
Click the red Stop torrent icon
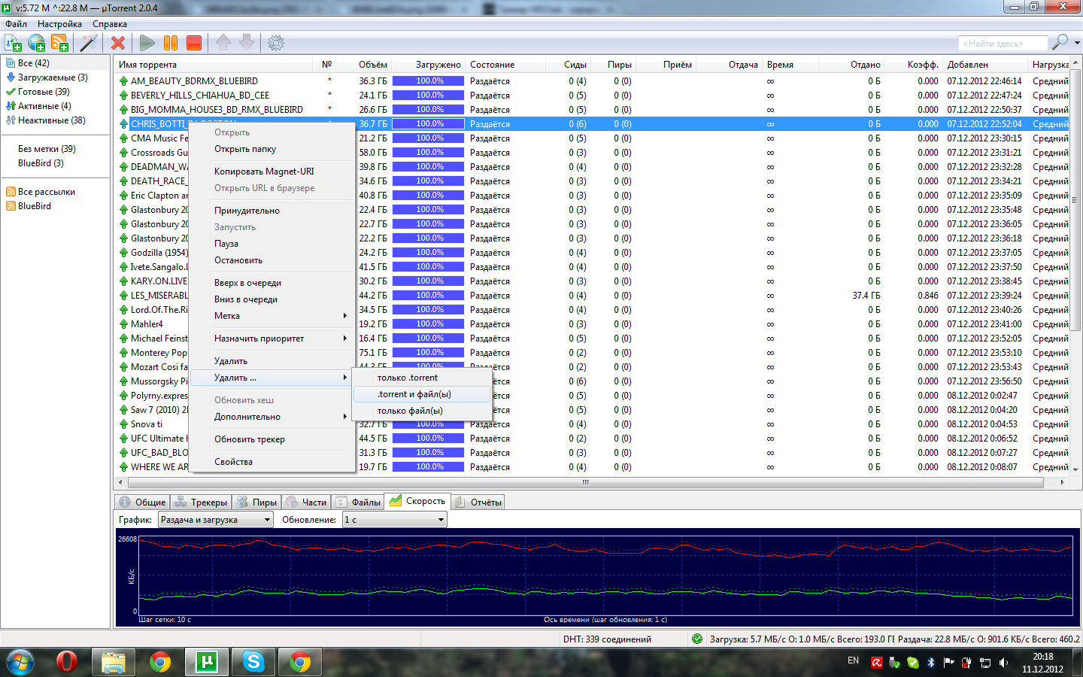click(x=194, y=43)
